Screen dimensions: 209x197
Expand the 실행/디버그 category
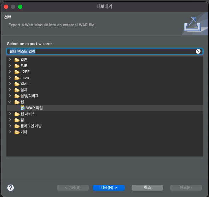(x=10, y=95)
